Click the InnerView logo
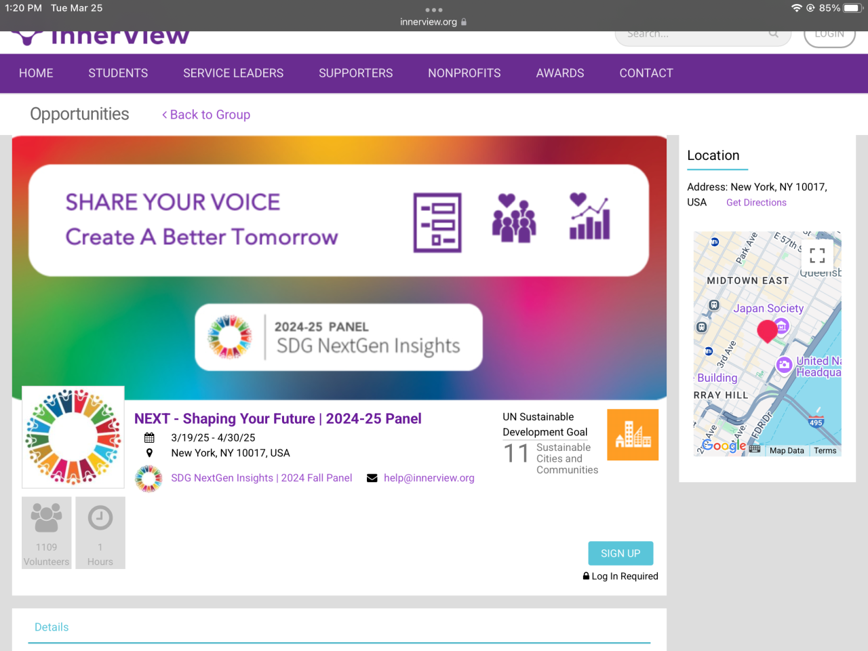 (x=100, y=37)
